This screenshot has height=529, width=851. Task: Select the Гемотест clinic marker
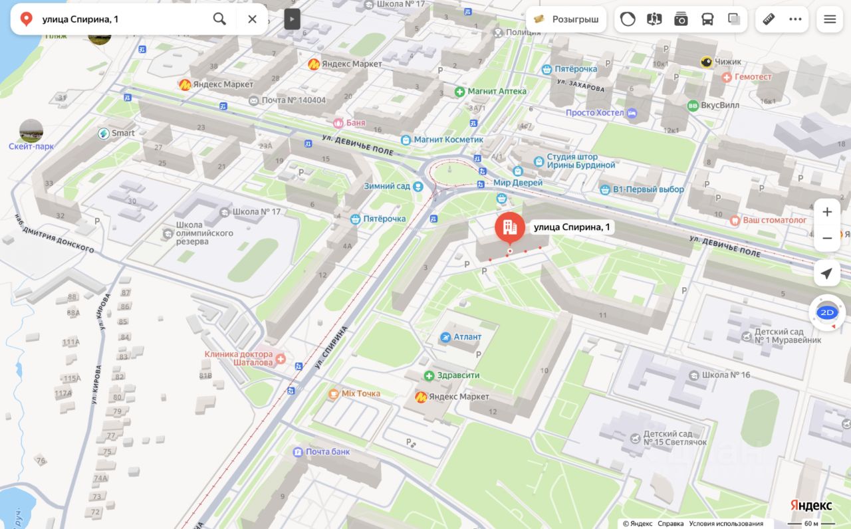point(727,77)
